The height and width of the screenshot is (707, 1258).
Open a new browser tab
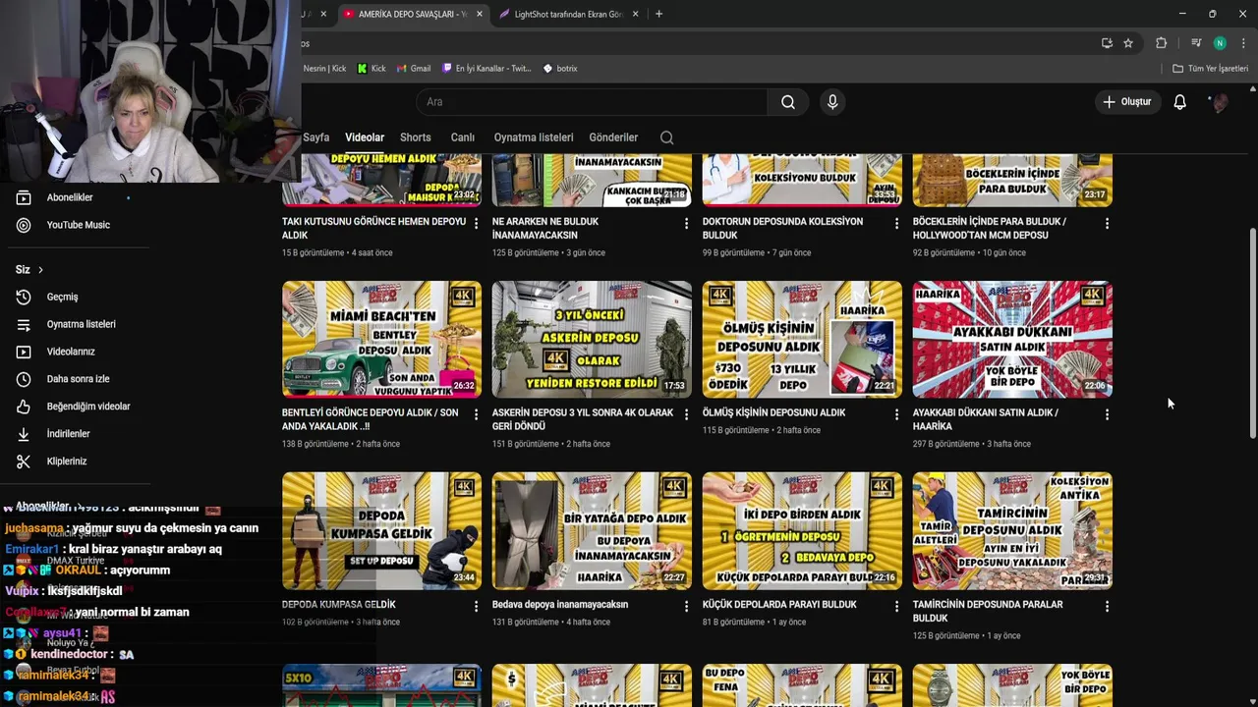[x=658, y=14]
